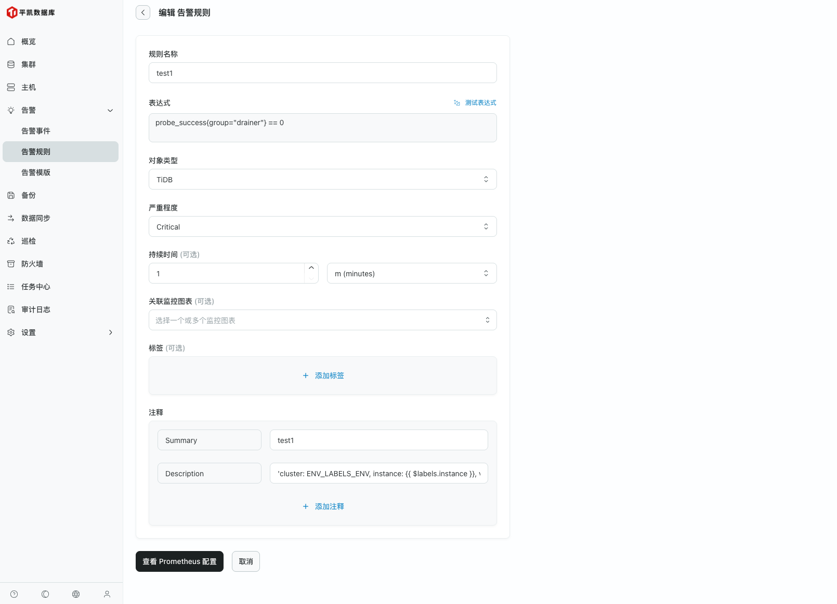
Task: Open the m (minutes) unit dropdown
Action: [411, 273]
